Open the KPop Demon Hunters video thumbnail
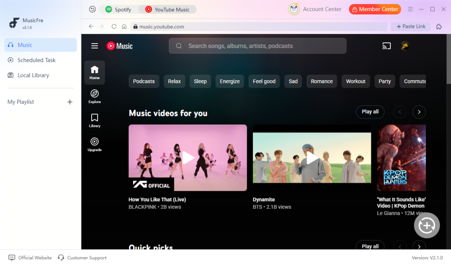 (x=401, y=158)
